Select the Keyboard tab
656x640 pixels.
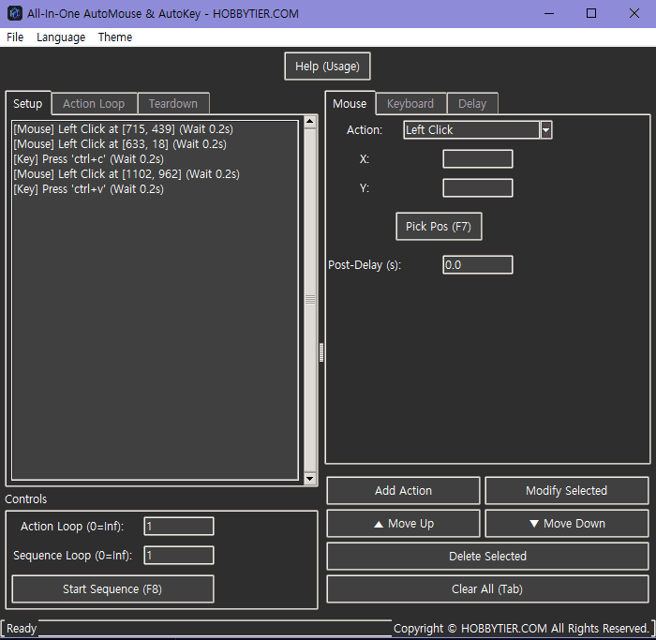410,103
